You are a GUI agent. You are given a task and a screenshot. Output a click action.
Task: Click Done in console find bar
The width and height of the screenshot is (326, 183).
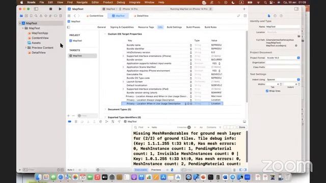(x=242, y=127)
